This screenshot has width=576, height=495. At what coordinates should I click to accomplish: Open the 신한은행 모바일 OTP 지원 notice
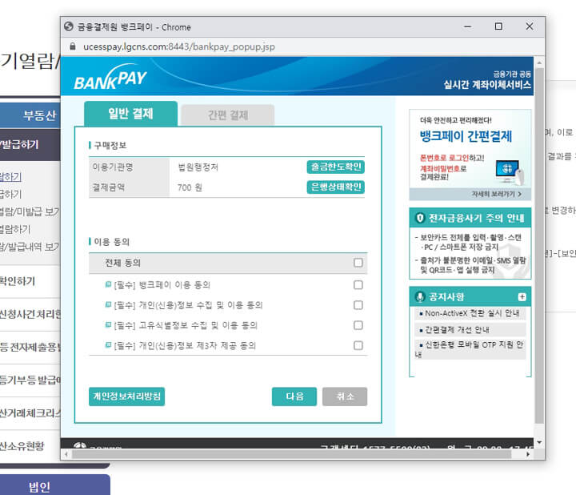470,349
